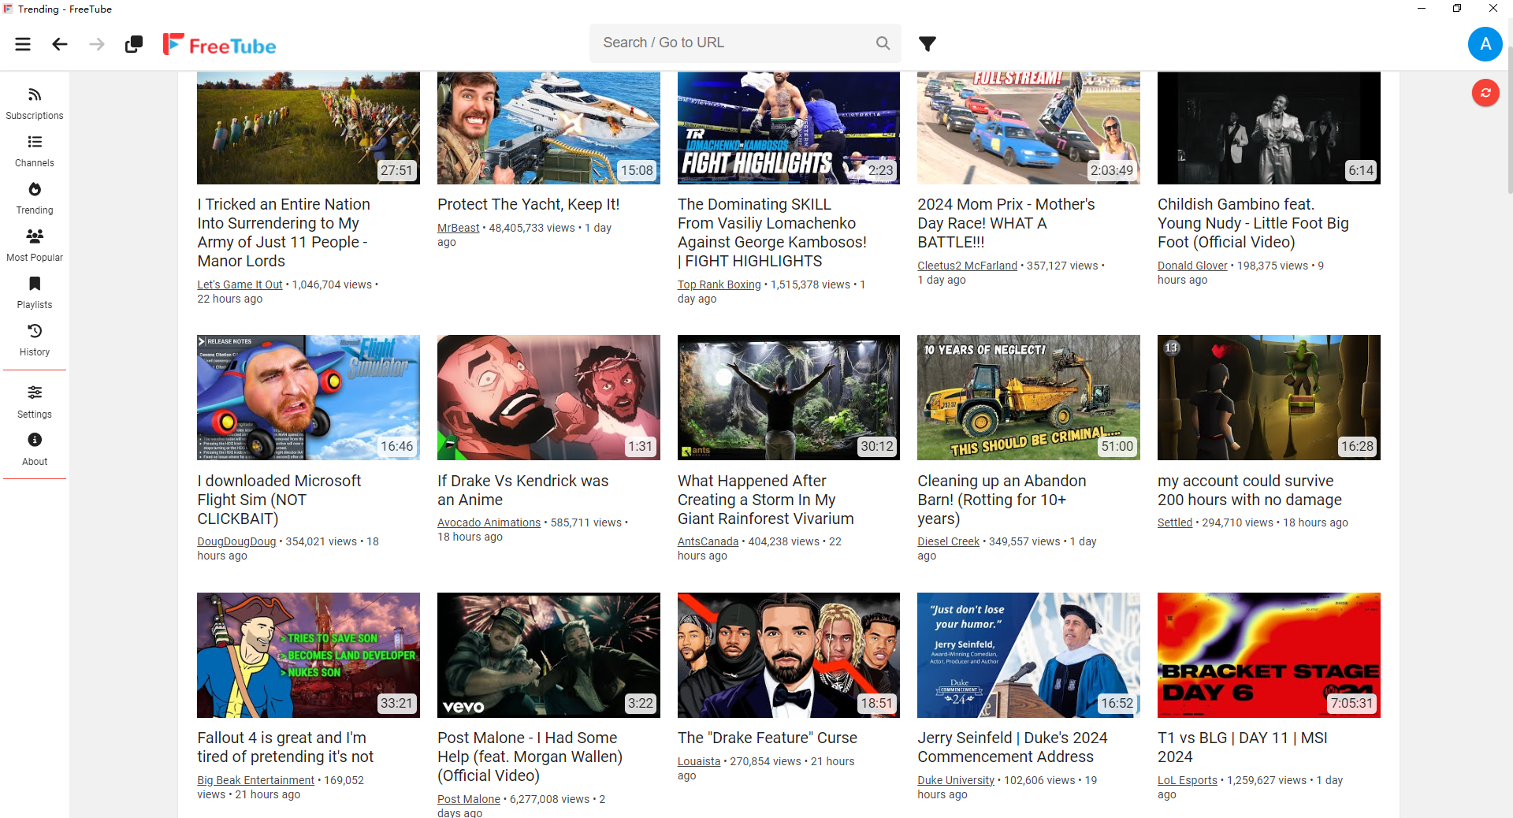This screenshot has height=818, width=1513.
Task: Refresh trending with red reload button
Action: [x=1485, y=93]
